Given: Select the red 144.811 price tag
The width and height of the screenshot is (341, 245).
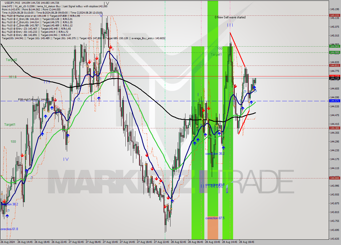Looking at the screenshot, I should click(335, 65).
